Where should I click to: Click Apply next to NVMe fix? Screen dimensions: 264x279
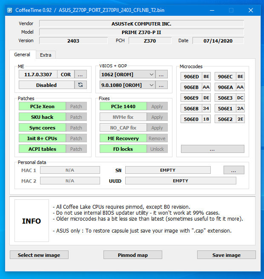click(157, 117)
